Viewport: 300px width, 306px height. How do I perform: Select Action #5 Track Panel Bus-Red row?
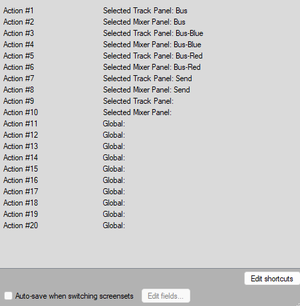[x=150, y=56]
